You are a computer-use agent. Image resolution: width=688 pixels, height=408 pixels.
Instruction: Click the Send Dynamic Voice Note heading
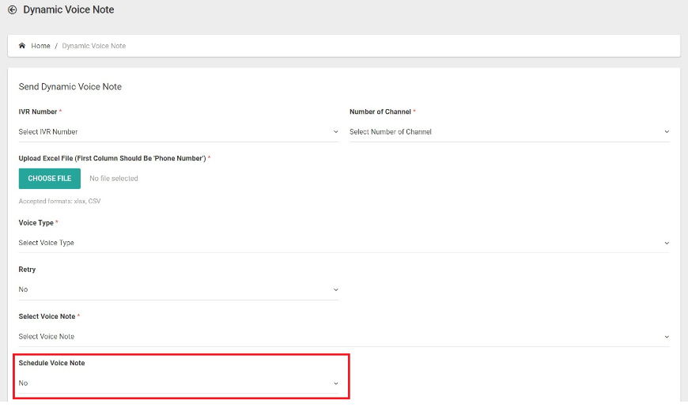coord(70,86)
